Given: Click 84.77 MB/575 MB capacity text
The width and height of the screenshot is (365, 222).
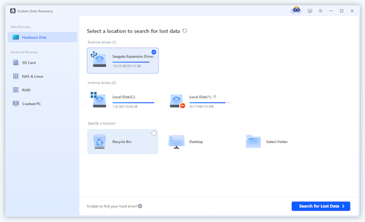Looking at the screenshot, I should (x=202, y=107).
